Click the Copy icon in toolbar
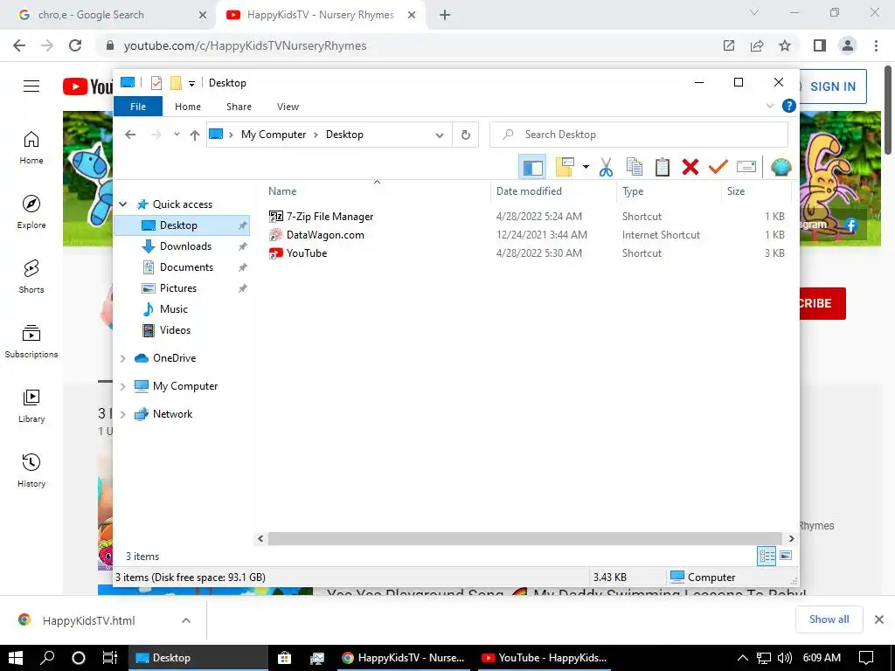The height and width of the screenshot is (671, 895). tap(635, 167)
